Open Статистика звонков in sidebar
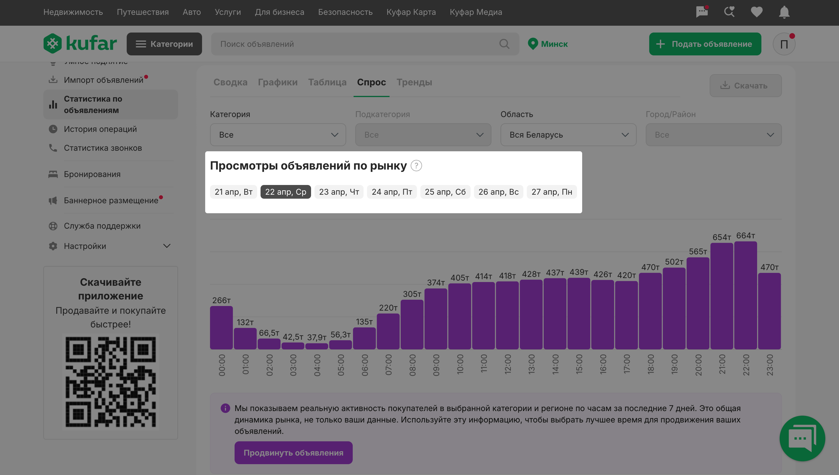 click(103, 148)
